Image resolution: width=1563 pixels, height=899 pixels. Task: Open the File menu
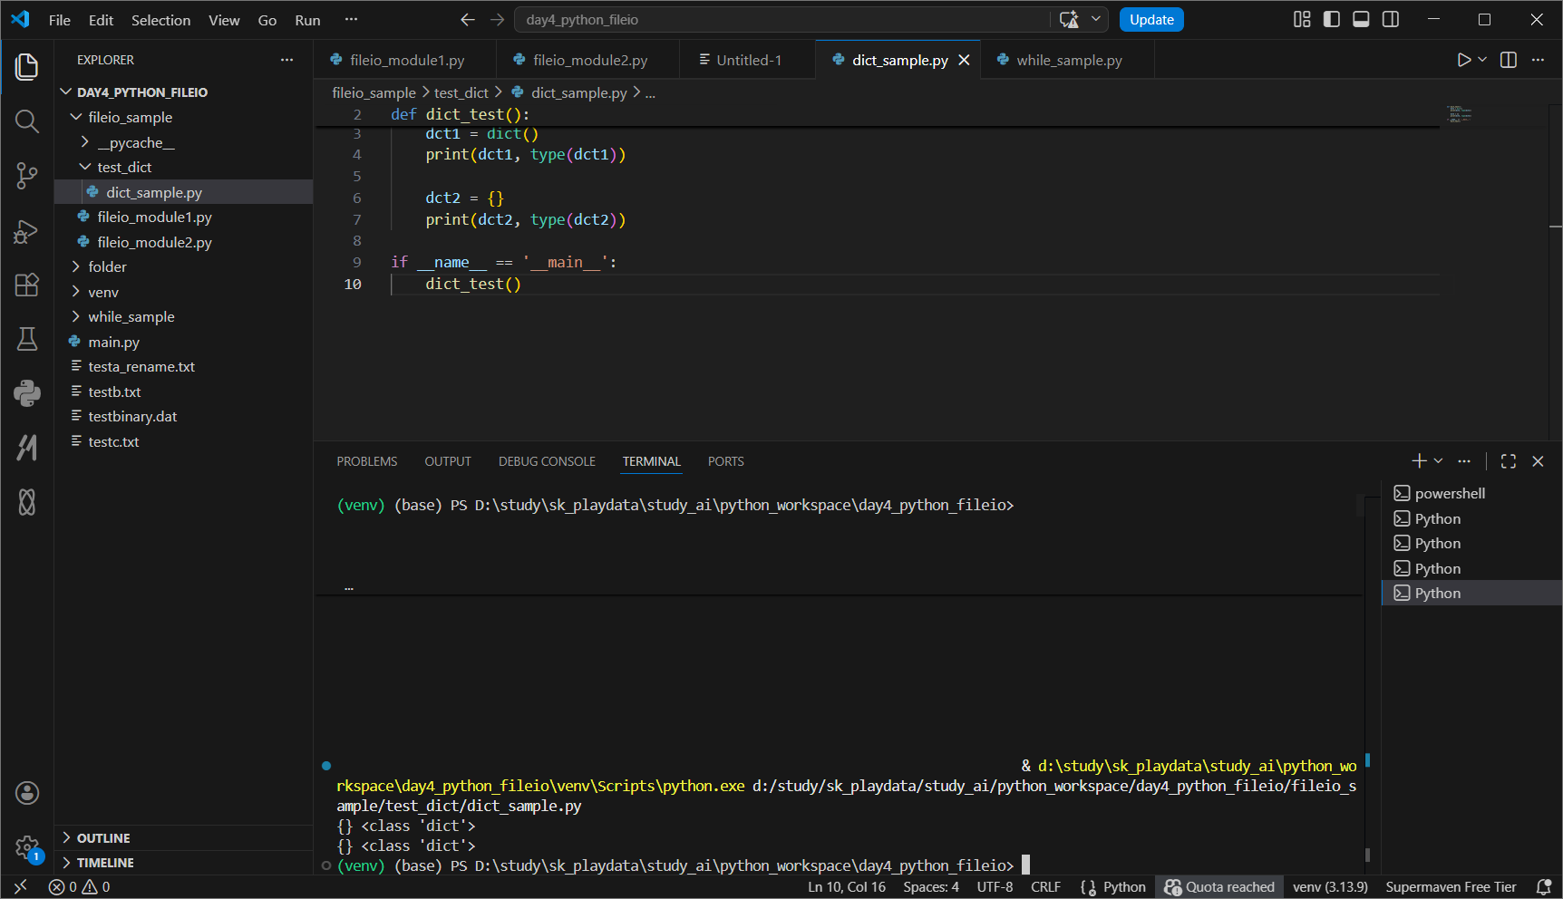(60, 20)
